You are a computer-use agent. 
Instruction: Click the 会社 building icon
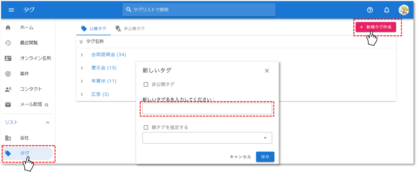(x=8, y=138)
